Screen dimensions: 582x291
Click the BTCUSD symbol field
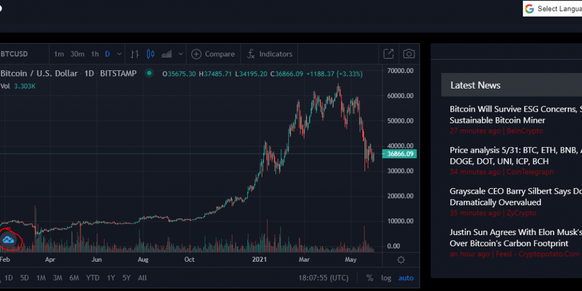14,54
